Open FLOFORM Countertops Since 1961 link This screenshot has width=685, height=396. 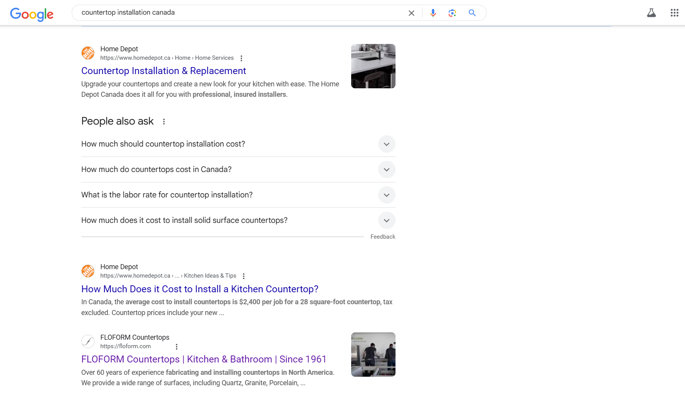(x=204, y=359)
